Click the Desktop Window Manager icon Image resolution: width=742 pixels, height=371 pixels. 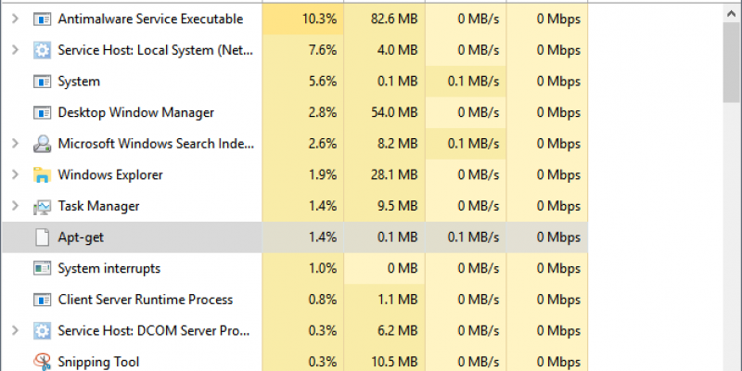pos(42,112)
